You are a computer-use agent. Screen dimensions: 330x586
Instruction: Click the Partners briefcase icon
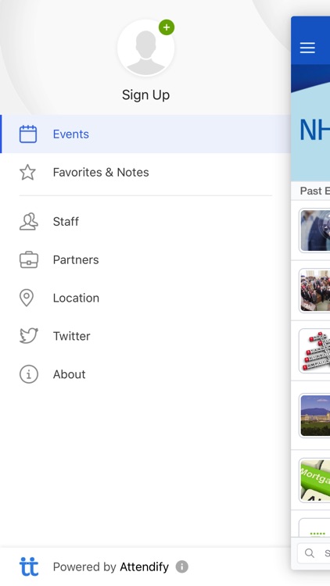point(29,259)
